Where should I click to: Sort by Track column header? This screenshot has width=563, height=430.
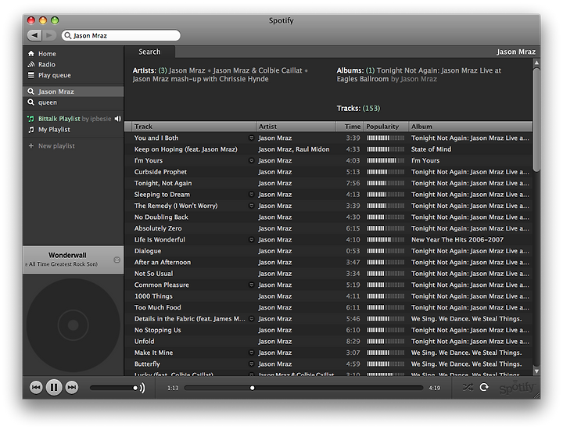[x=194, y=127]
